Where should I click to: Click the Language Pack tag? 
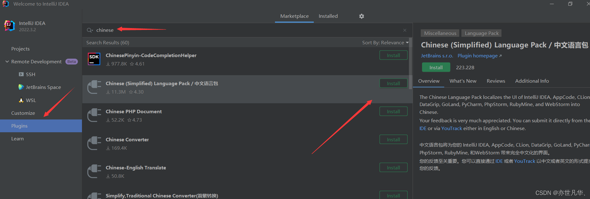482,33
